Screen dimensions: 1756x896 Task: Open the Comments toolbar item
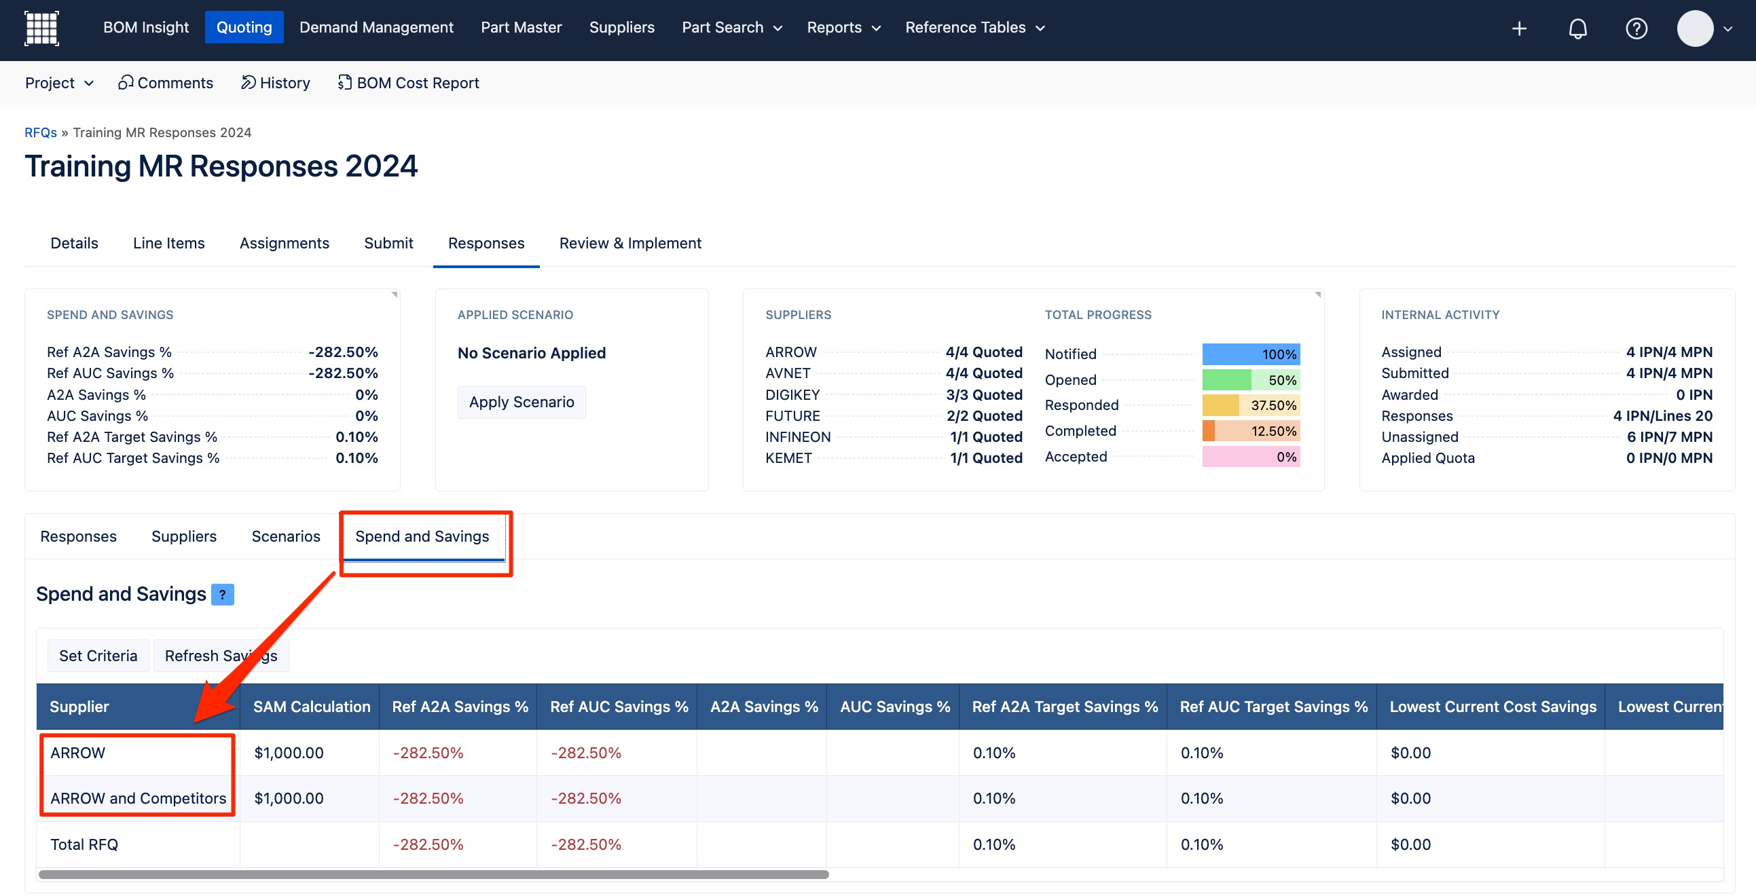tap(166, 82)
